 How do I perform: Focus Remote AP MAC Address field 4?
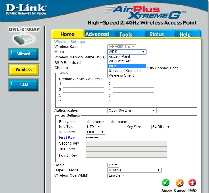(133, 90)
